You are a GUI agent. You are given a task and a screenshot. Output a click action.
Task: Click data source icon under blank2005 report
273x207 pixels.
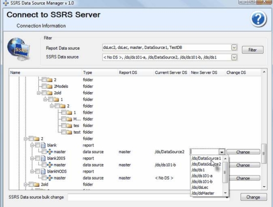tap(50, 165)
